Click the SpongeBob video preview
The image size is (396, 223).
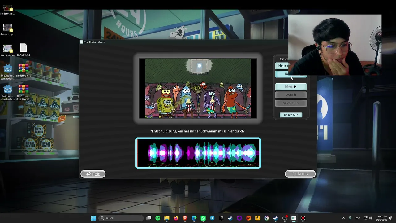pos(198,88)
